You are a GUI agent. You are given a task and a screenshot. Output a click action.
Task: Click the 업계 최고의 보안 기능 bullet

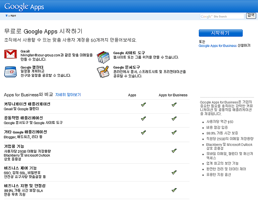pyautogui.click(x=223, y=163)
